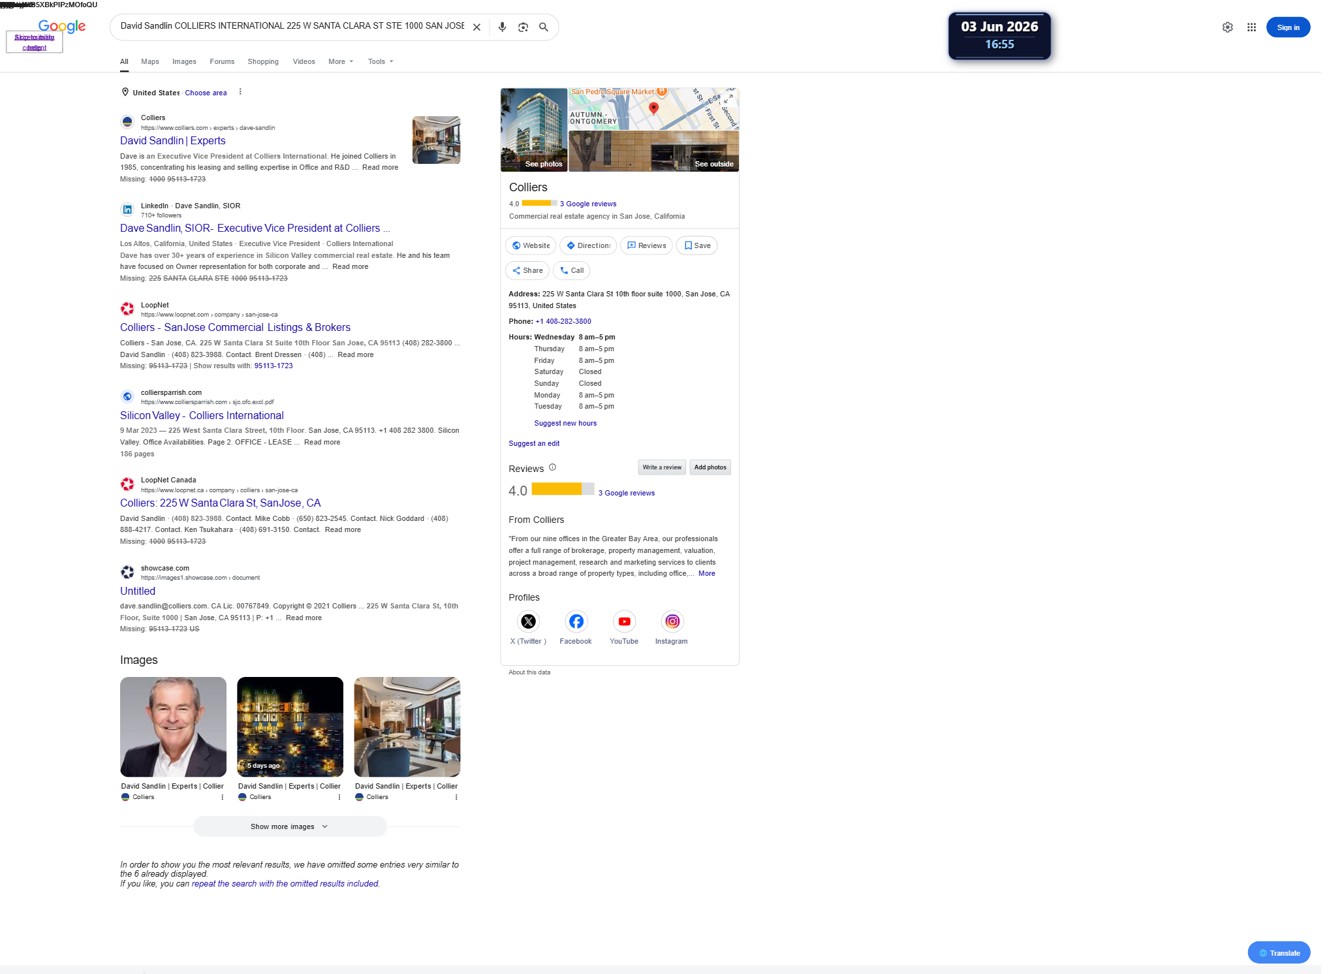Open options for first image result
The height and width of the screenshot is (974, 1329).
coord(222,797)
